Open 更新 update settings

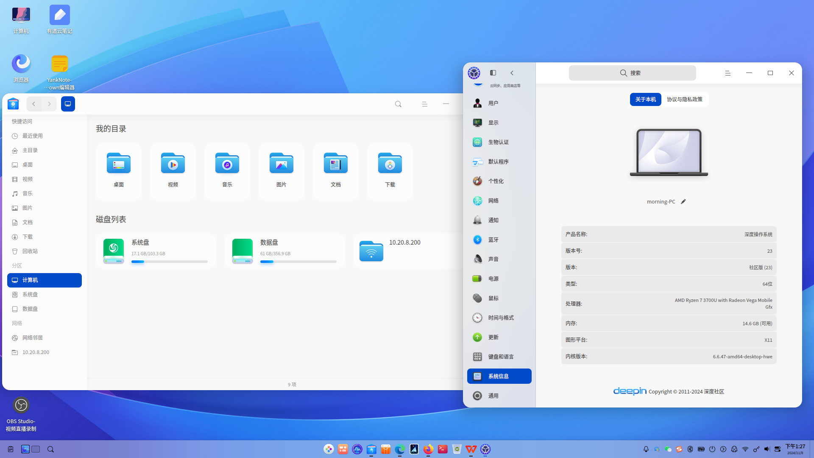click(499, 337)
